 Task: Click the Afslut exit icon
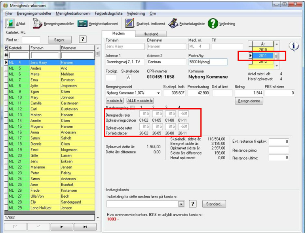pyautogui.click(x=10, y=24)
